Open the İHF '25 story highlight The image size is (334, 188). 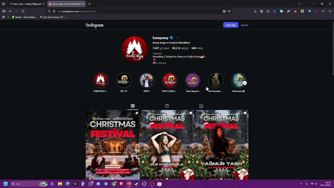click(124, 80)
